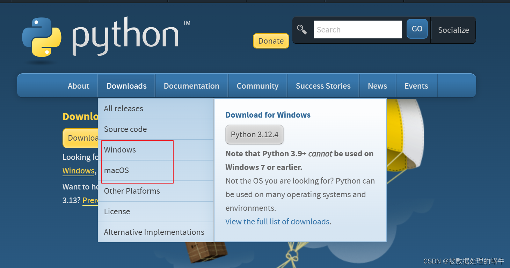Focus the Search input field
This screenshot has width=510, height=268.
[x=357, y=30]
